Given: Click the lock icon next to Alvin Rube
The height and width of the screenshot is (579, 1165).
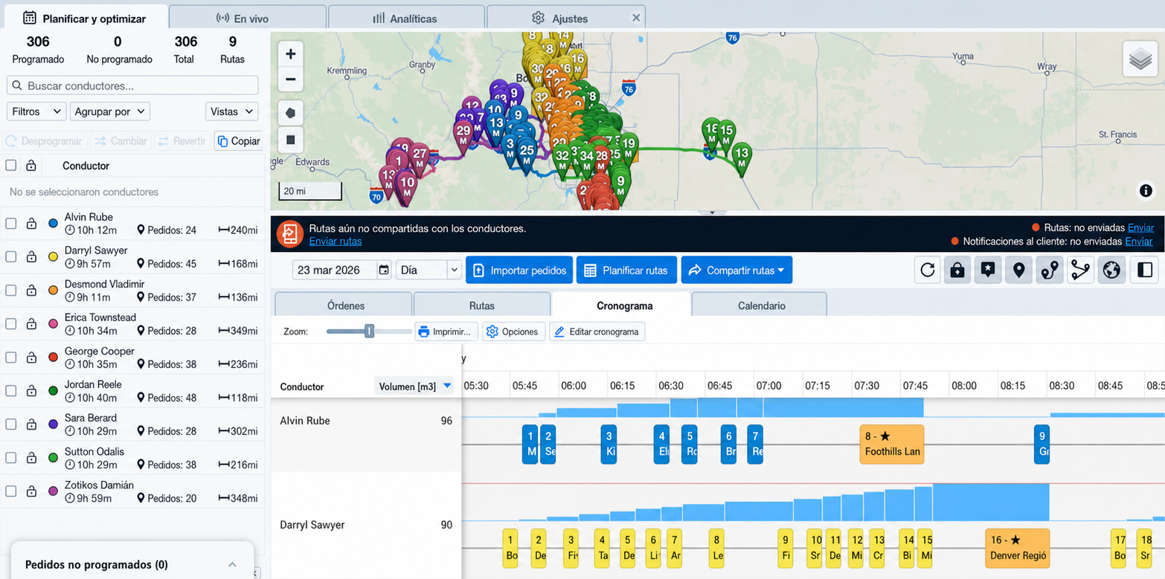Looking at the screenshot, I should [31, 223].
